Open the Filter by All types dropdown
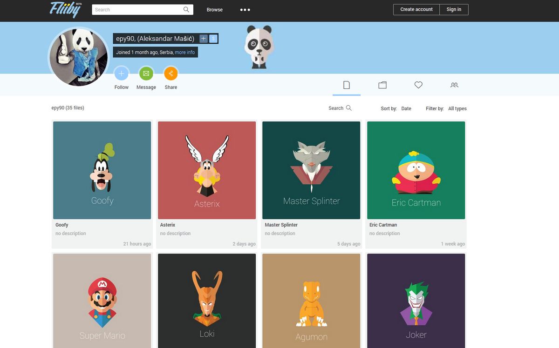The width and height of the screenshot is (559, 348). [457, 108]
